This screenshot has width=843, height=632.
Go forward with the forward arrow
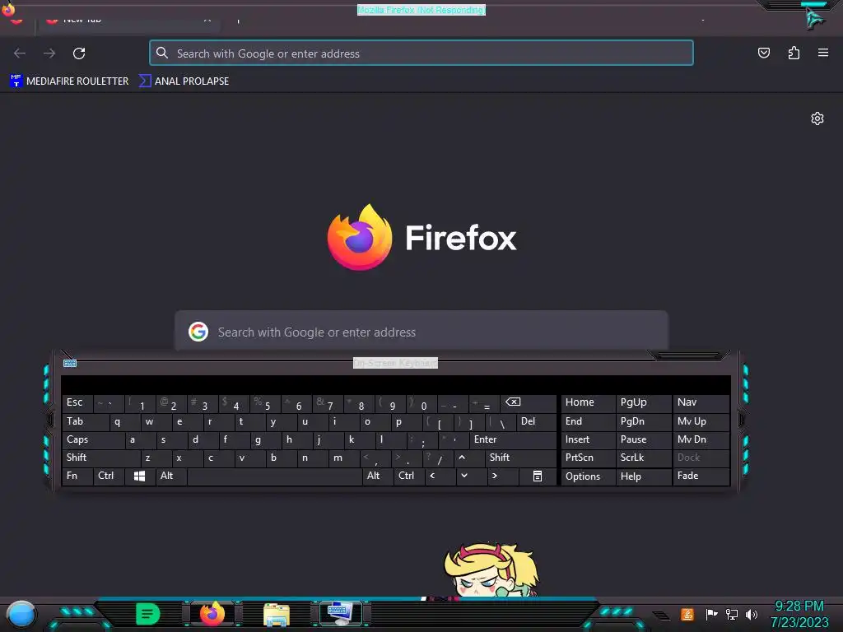click(49, 53)
